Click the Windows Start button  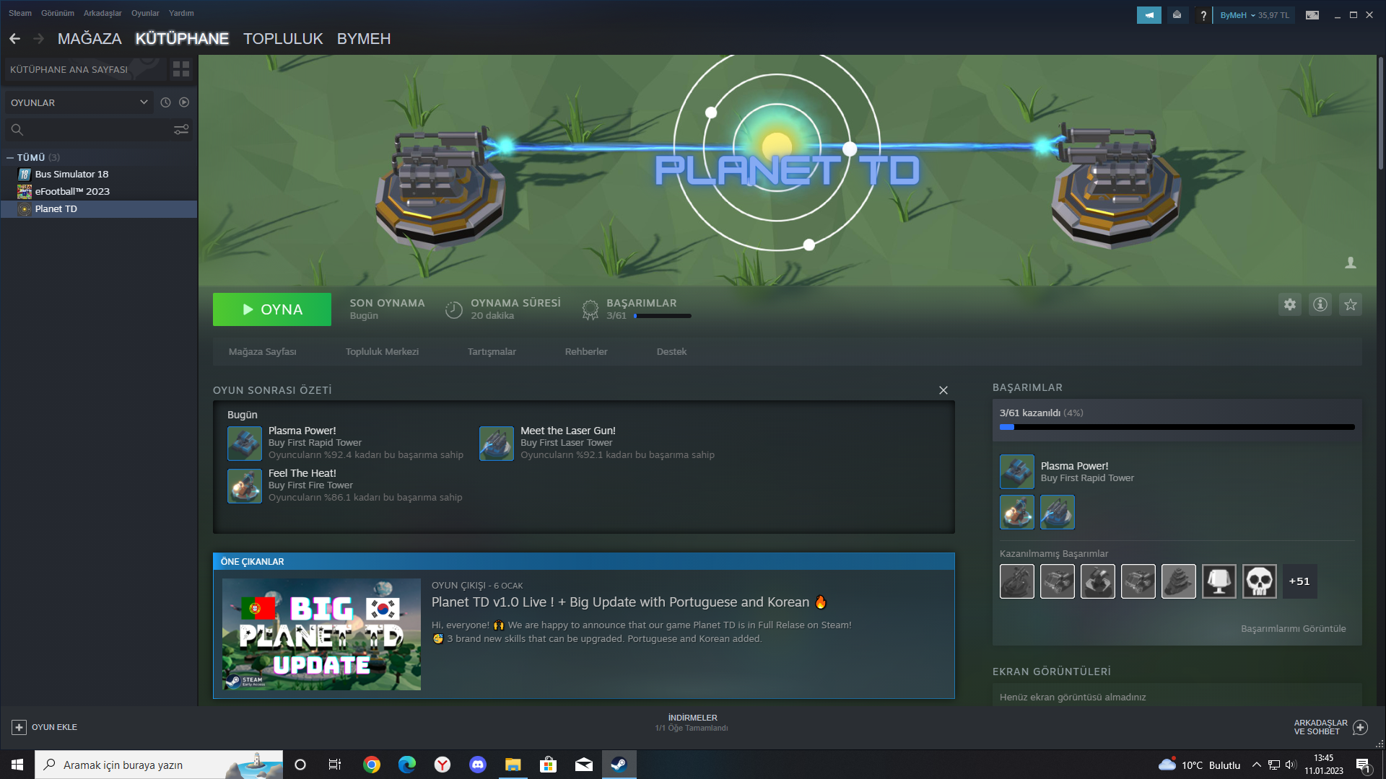pyautogui.click(x=17, y=765)
